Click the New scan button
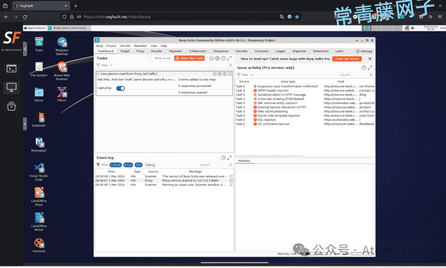Screen dimensions: 446x268 point(160,58)
